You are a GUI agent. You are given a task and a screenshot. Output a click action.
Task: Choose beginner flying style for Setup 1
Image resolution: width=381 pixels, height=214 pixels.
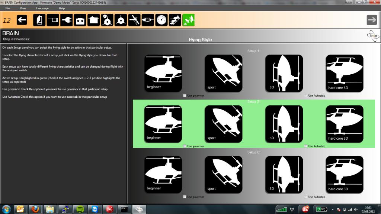pos(163,73)
